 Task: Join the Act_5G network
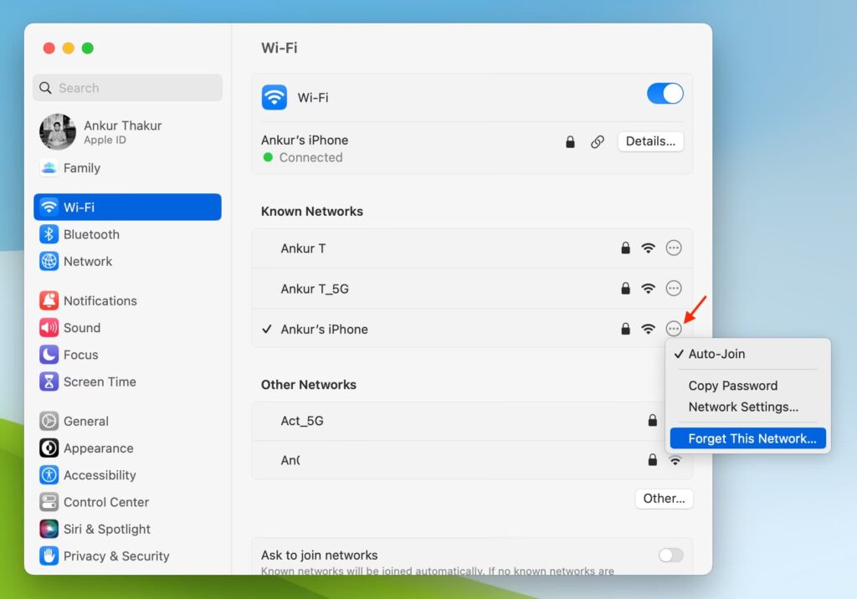302,421
